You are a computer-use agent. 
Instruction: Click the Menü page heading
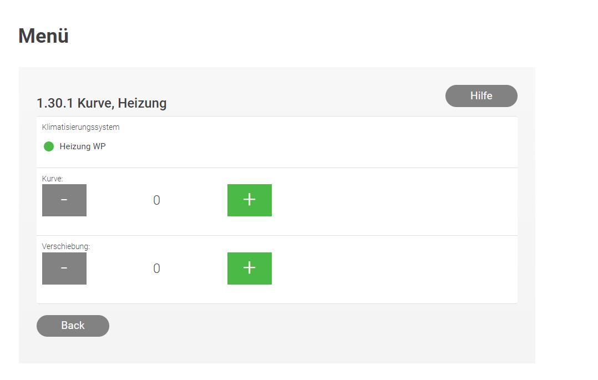click(43, 36)
